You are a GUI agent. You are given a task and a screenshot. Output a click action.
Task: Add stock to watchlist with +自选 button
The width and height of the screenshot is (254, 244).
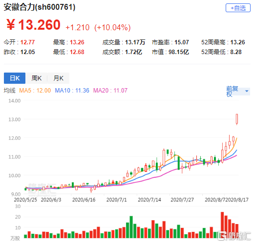(x=238, y=8)
